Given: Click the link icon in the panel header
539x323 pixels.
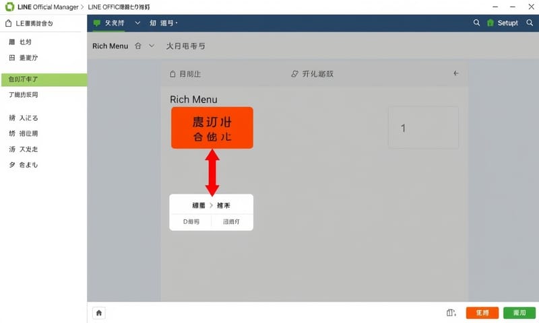Looking at the screenshot, I should point(294,74).
